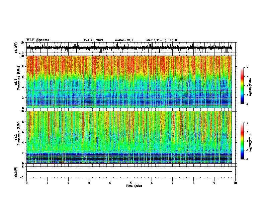Viewport: 265px width, 205px height.
Task: Click time axis tick label "2"
Action: [68, 183]
